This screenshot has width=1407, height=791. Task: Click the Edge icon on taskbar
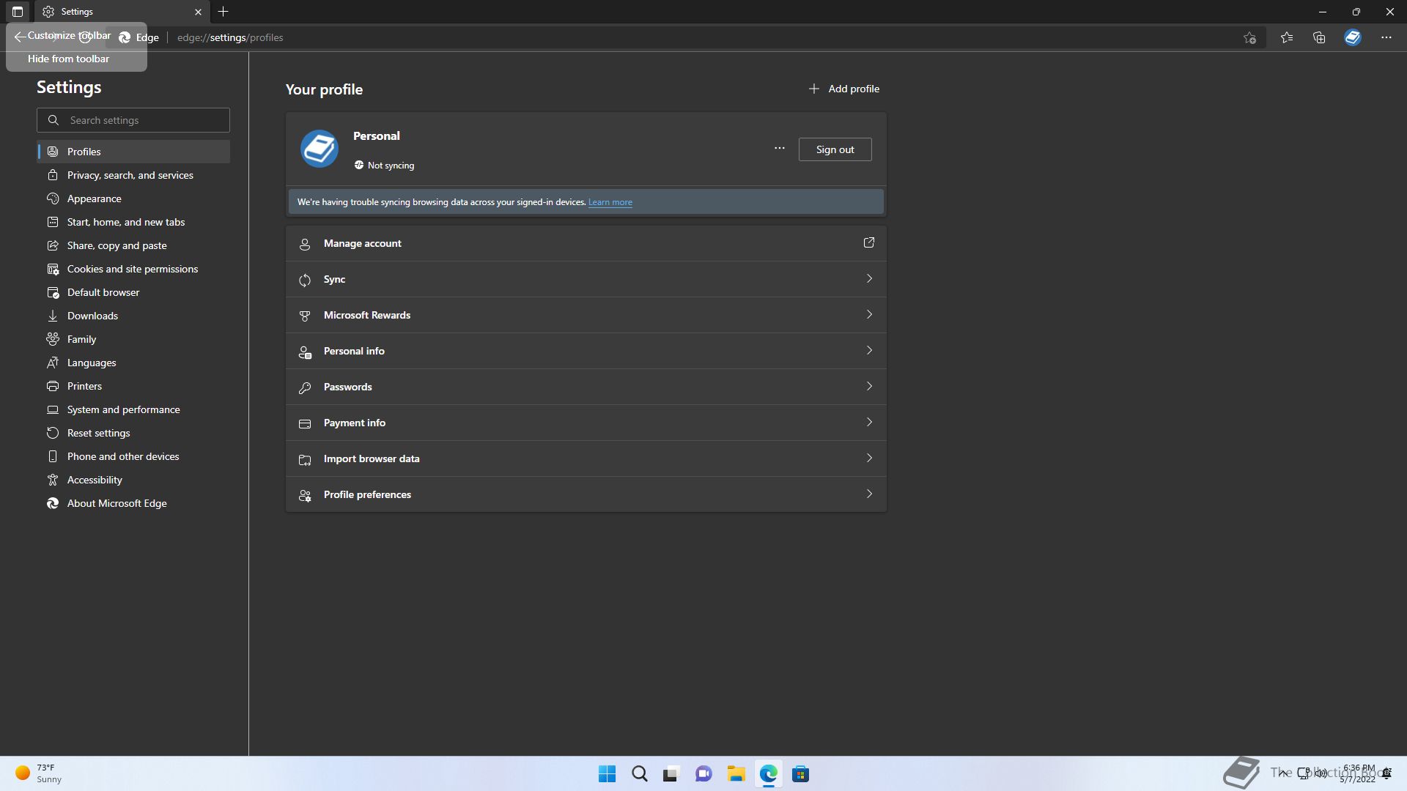coord(768,773)
